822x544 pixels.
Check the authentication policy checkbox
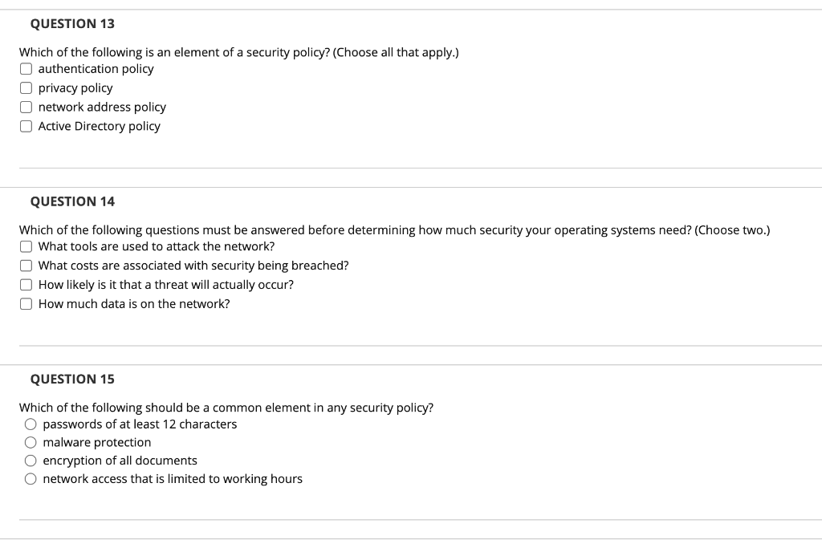[x=26, y=69]
